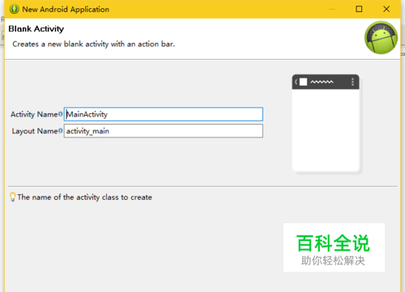Click the window title bar app icon
This screenshot has width=405, height=292.
tap(14, 9)
